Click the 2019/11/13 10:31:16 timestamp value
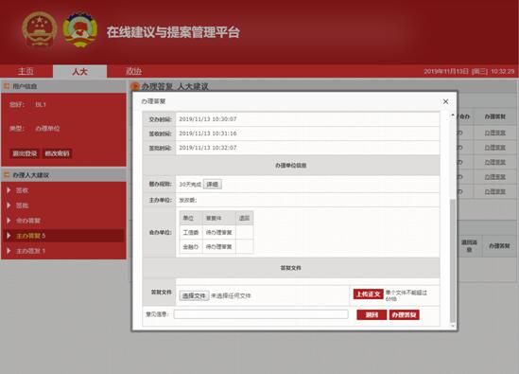 208,134
